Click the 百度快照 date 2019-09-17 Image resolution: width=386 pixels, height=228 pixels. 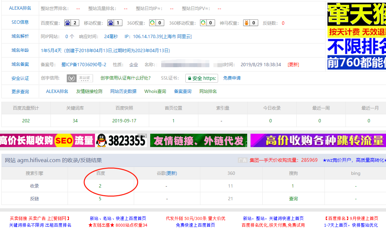[x=124, y=121]
